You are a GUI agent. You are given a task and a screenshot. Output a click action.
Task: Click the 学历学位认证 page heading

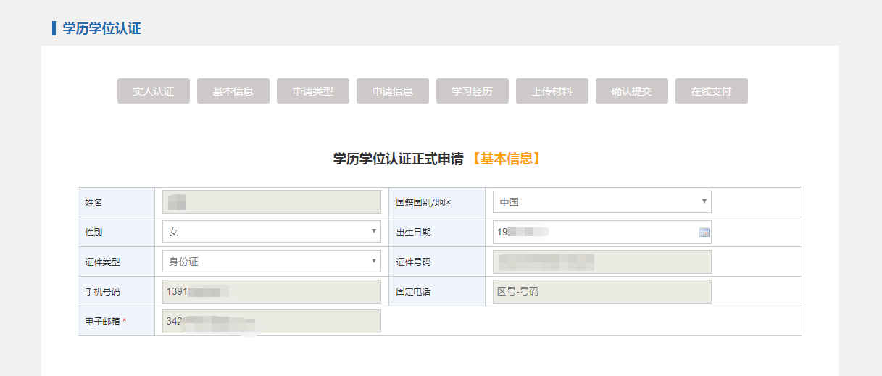pyautogui.click(x=101, y=29)
